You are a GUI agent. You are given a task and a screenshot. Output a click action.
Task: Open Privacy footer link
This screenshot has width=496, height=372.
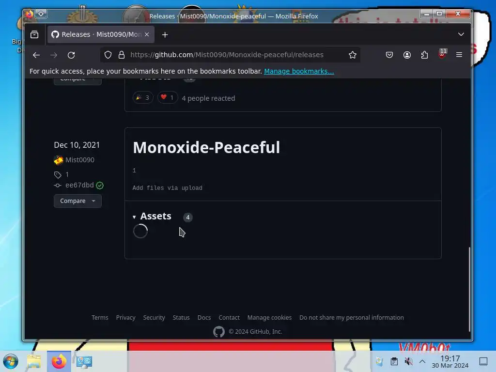pos(125,318)
